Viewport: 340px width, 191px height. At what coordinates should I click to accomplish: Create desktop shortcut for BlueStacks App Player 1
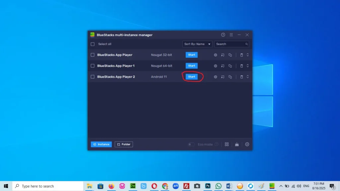pos(223,66)
